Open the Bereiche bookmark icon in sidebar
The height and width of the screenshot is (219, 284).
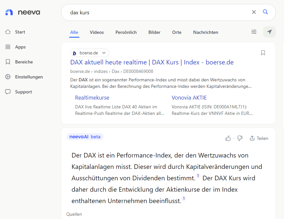[x=8, y=62]
